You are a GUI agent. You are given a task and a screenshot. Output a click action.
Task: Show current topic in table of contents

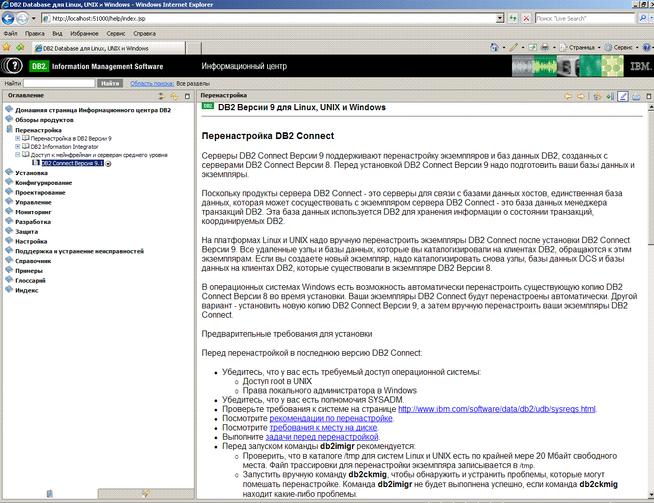pyautogui.click(x=597, y=96)
